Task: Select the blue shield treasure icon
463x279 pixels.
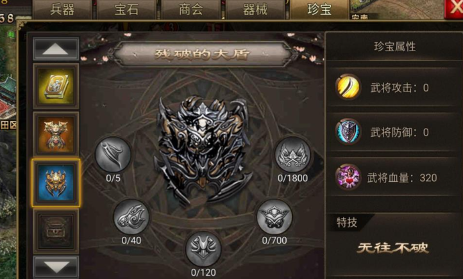Action: point(56,182)
